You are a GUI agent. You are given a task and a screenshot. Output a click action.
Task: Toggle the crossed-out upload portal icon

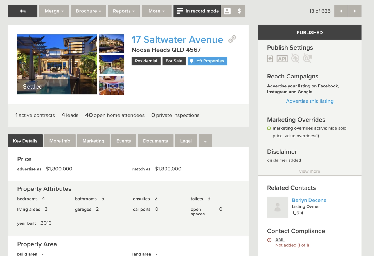coord(295,59)
